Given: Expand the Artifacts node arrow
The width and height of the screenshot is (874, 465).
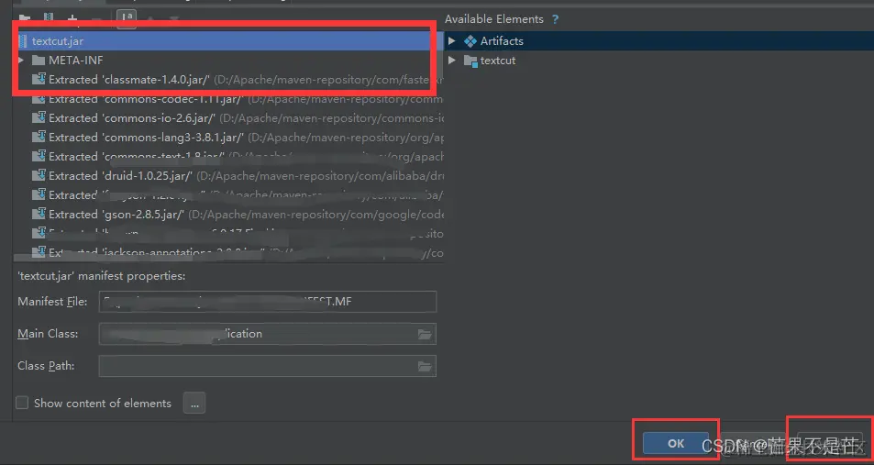Looking at the screenshot, I should [452, 40].
